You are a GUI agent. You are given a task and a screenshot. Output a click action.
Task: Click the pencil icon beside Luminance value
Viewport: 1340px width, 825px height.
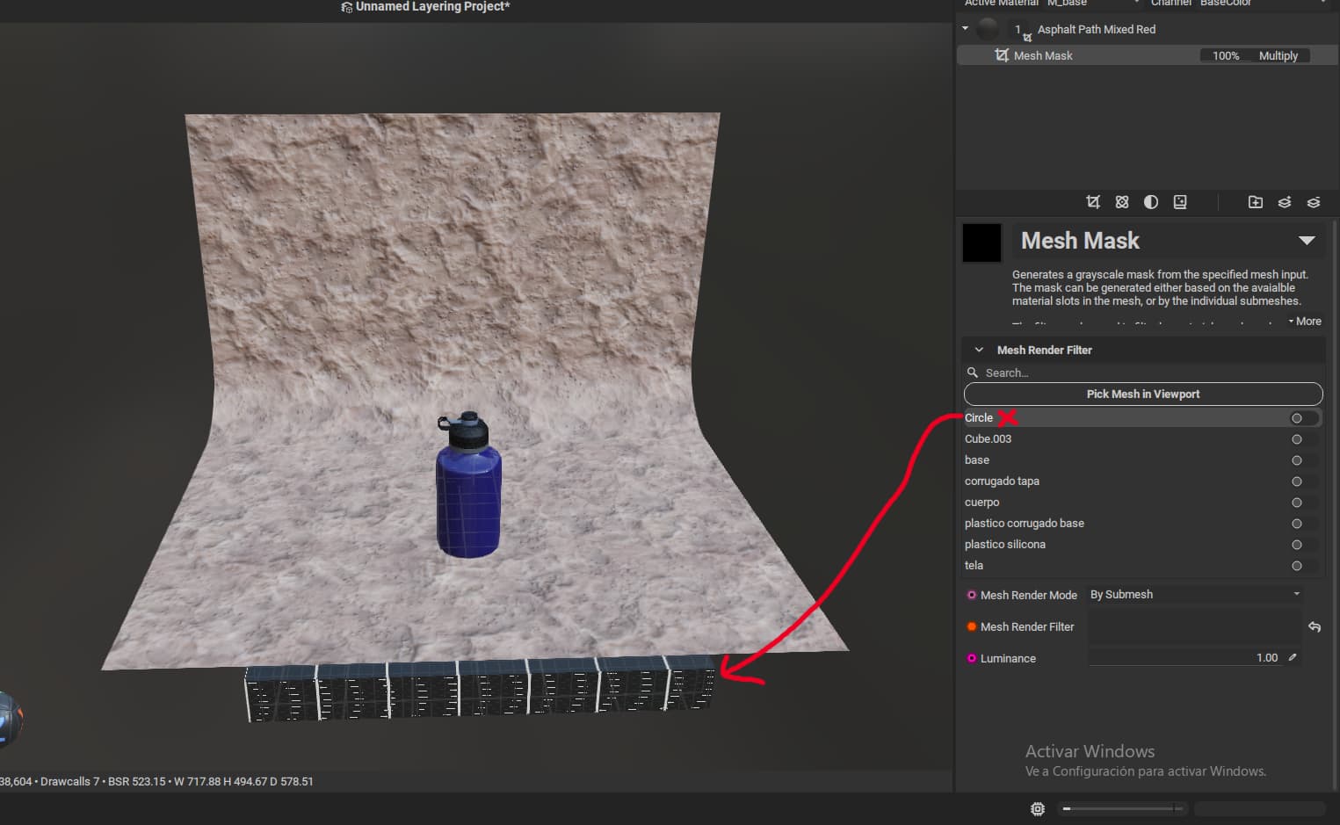tap(1293, 657)
